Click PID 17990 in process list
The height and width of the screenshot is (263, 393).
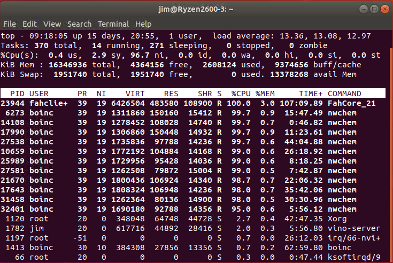click(x=12, y=132)
